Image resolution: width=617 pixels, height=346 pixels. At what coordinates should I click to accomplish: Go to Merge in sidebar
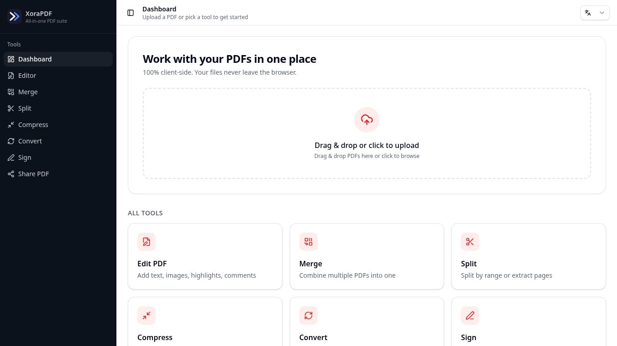tap(58, 92)
